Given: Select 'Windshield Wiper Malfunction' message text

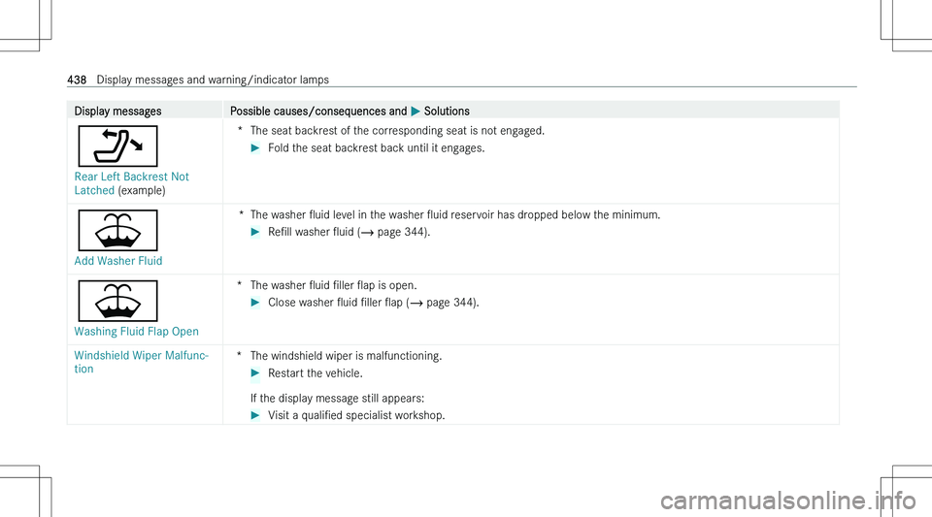Looking at the screenshot, I should pyautogui.click(x=141, y=362).
